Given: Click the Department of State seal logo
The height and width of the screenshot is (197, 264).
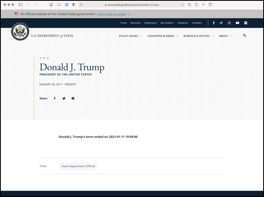Looking at the screenshot, I should point(20,31).
